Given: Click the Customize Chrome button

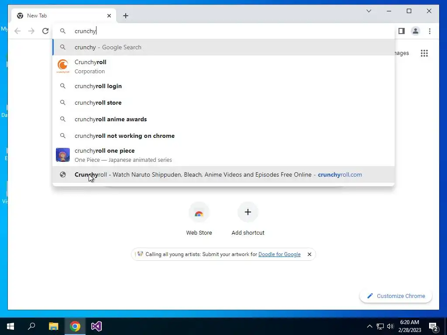Looking at the screenshot, I should [396, 296].
